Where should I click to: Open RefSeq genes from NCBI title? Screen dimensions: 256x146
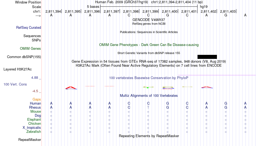pyautogui.click(x=149, y=24)
